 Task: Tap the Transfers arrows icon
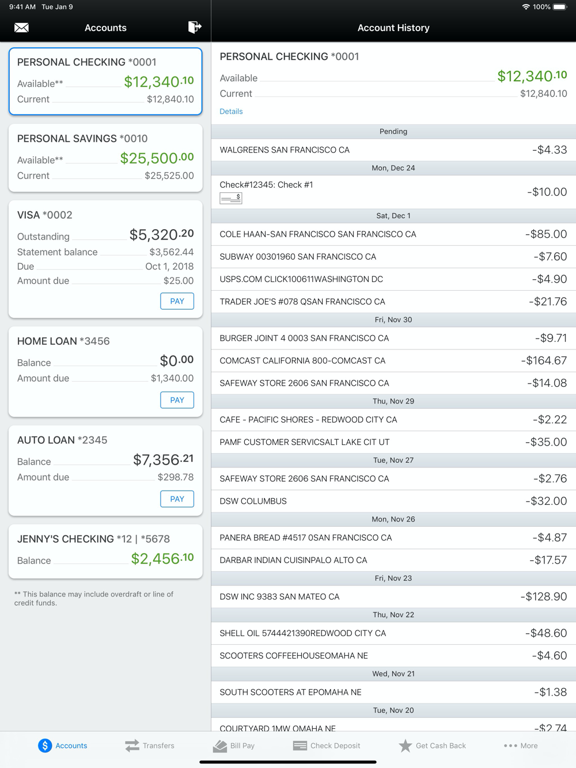coord(132,746)
